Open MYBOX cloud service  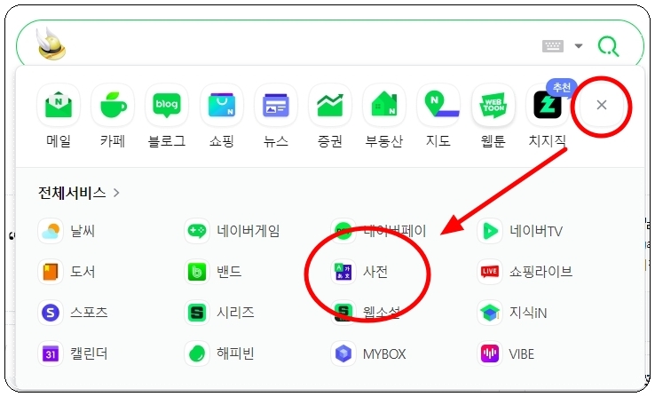click(x=369, y=353)
